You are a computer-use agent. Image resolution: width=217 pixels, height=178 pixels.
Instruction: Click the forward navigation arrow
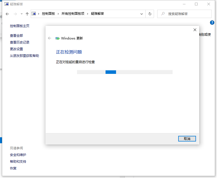coord(15,14)
